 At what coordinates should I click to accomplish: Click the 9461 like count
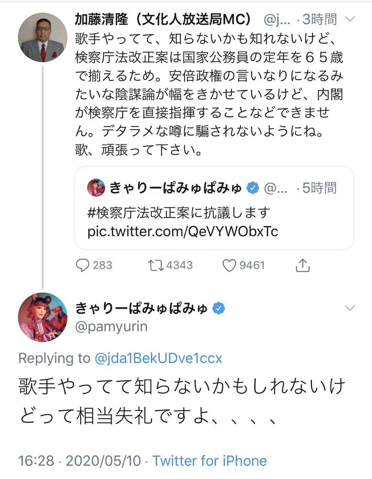tap(252, 266)
